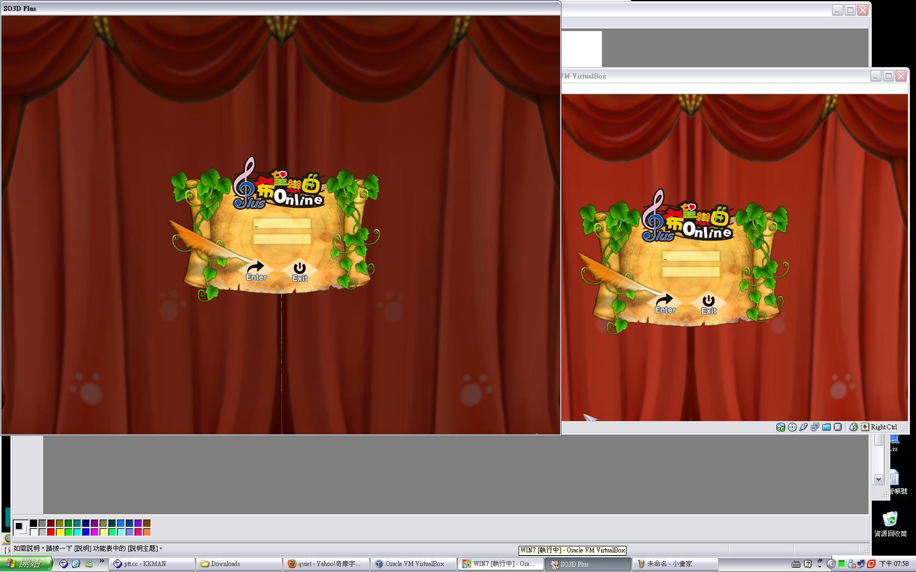Expand hidden system tray icons arrow

click(x=831, y=564)
